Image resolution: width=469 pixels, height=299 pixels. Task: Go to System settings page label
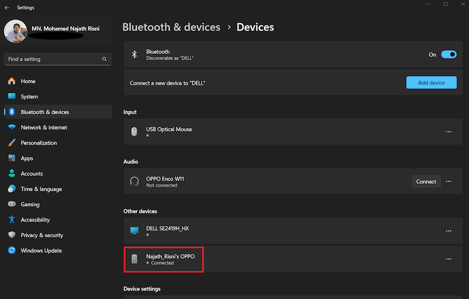click(x=29, y=97)
